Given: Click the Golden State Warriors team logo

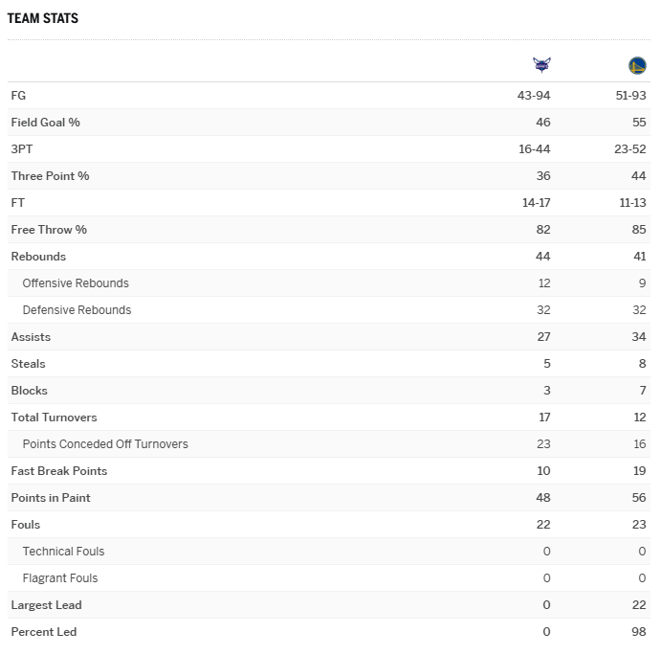Looking at the screenshot, I should pyautogui.click(x=637, y=65).
